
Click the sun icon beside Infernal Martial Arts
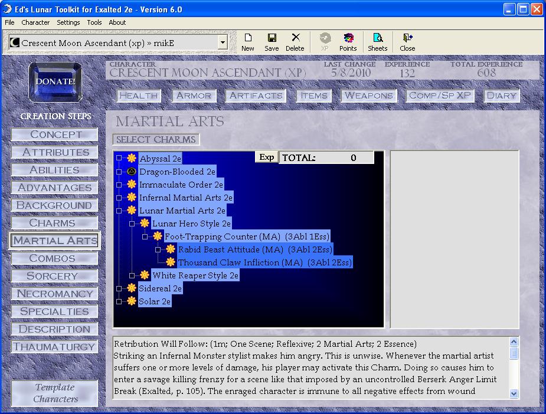pos(132,197)
